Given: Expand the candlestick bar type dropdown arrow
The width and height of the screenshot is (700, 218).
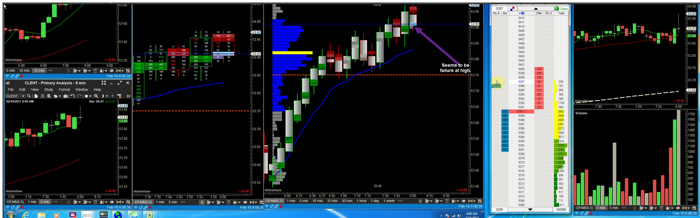Looking at the screenshot, I should pos(107,96).
